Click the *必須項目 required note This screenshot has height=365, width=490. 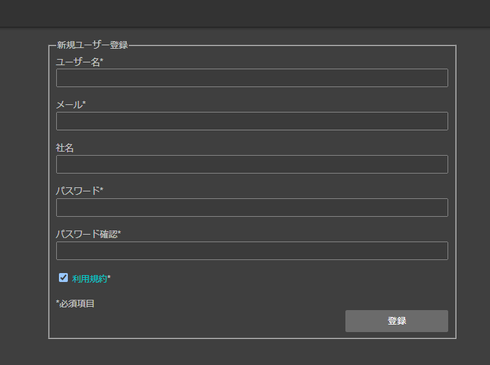(x=75, y=303)
